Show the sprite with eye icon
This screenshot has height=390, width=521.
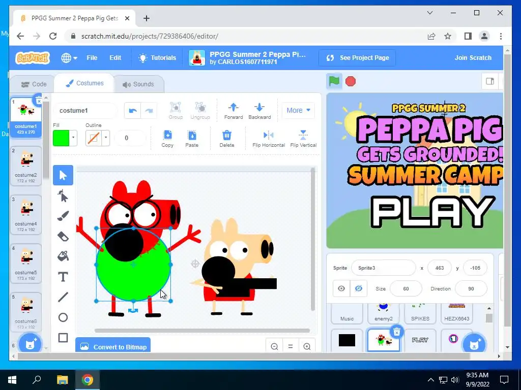(x=341, y=288)
